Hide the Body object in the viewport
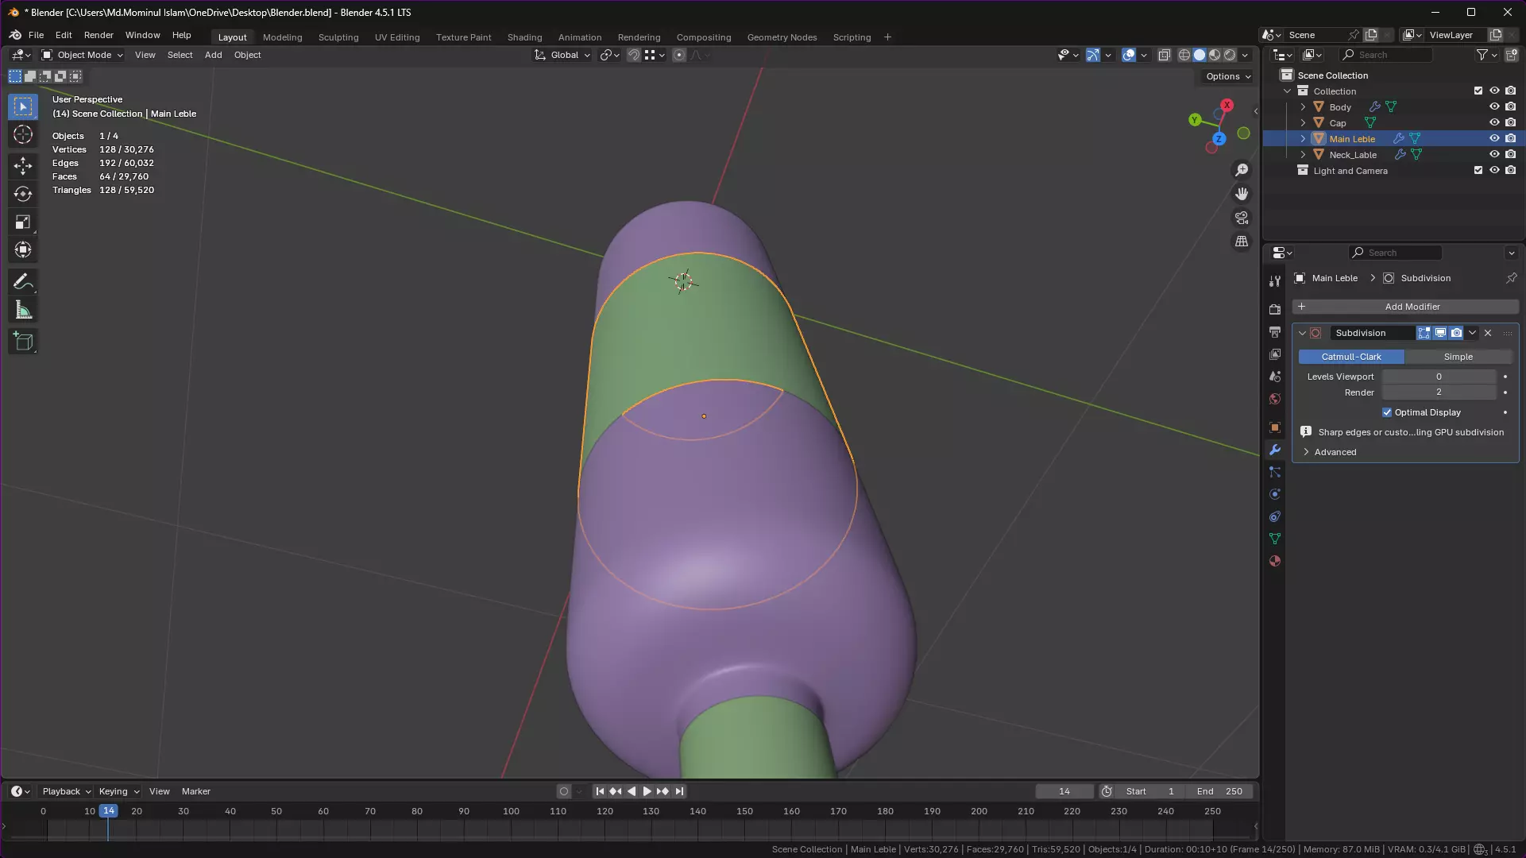 click(1494, 107)
